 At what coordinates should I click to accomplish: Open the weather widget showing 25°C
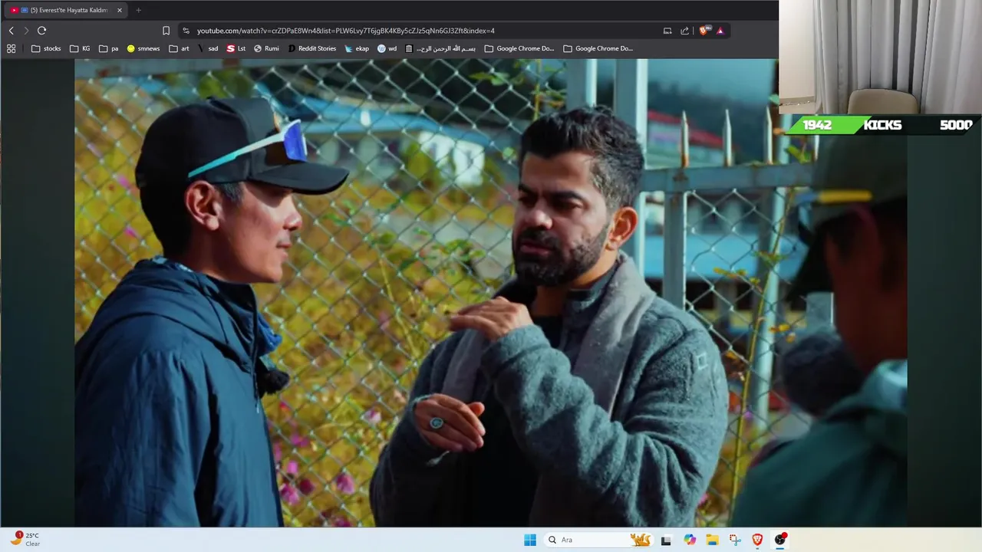coord(25,540)
